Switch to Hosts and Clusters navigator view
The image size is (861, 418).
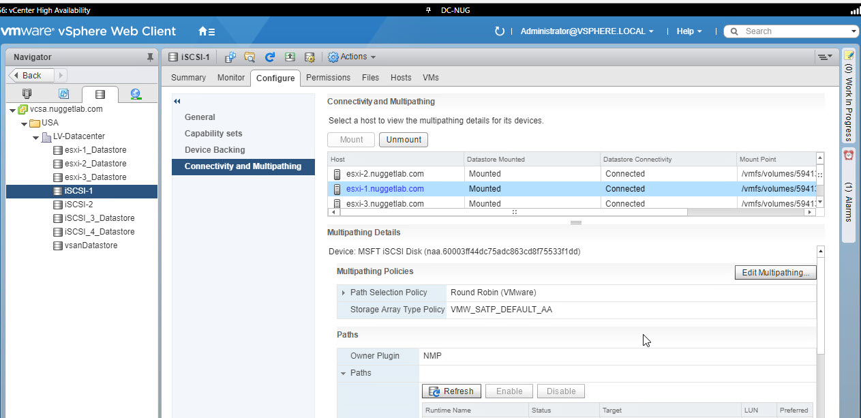click(27, 94)
